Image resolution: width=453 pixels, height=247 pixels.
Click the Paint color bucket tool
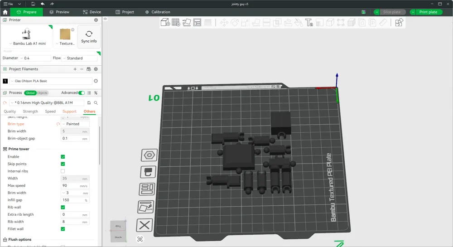298,22
